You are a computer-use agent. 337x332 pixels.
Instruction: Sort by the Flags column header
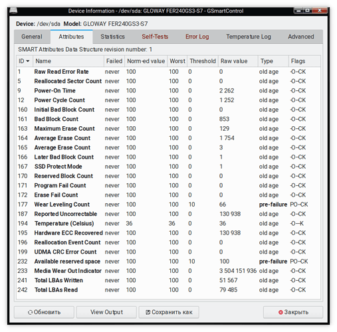304,61
